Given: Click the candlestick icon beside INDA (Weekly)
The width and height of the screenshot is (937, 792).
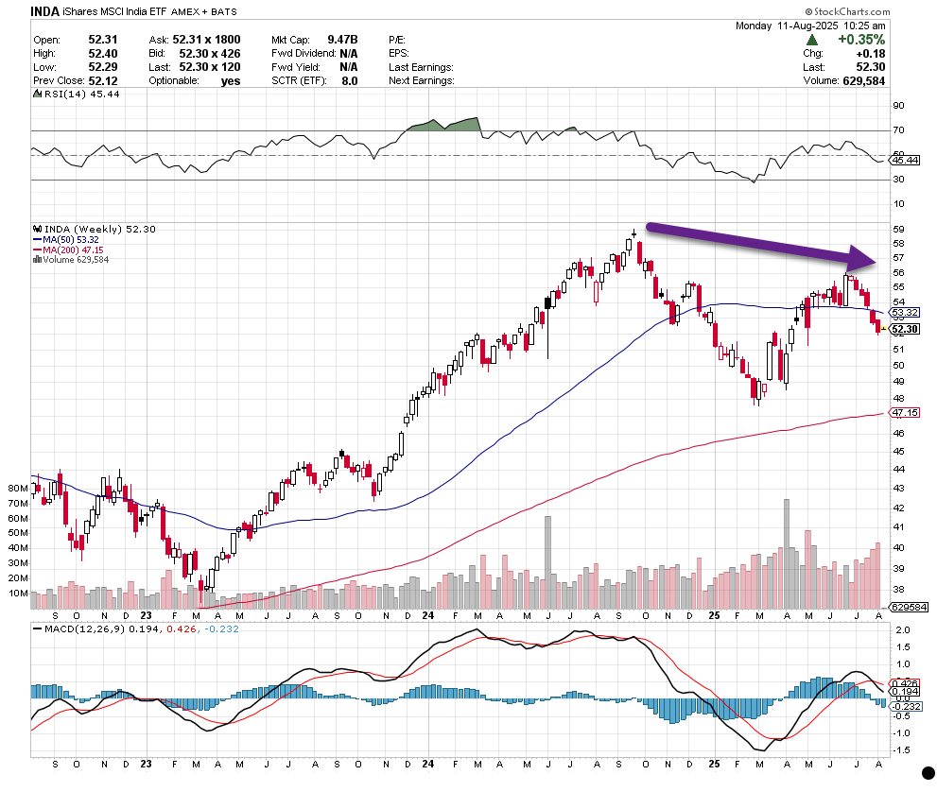Looking at the screenshot, I should [x=37, y=229].
